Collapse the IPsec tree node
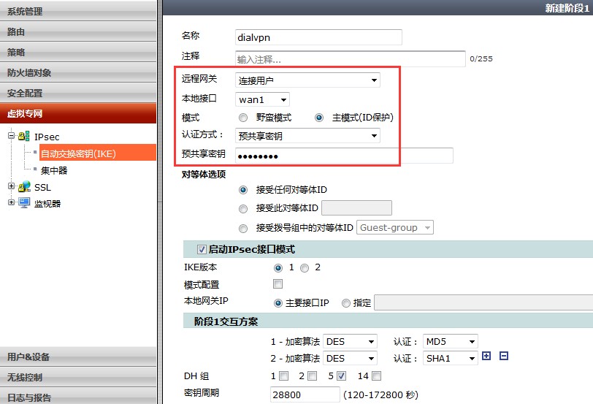 [x=12, y=136]
